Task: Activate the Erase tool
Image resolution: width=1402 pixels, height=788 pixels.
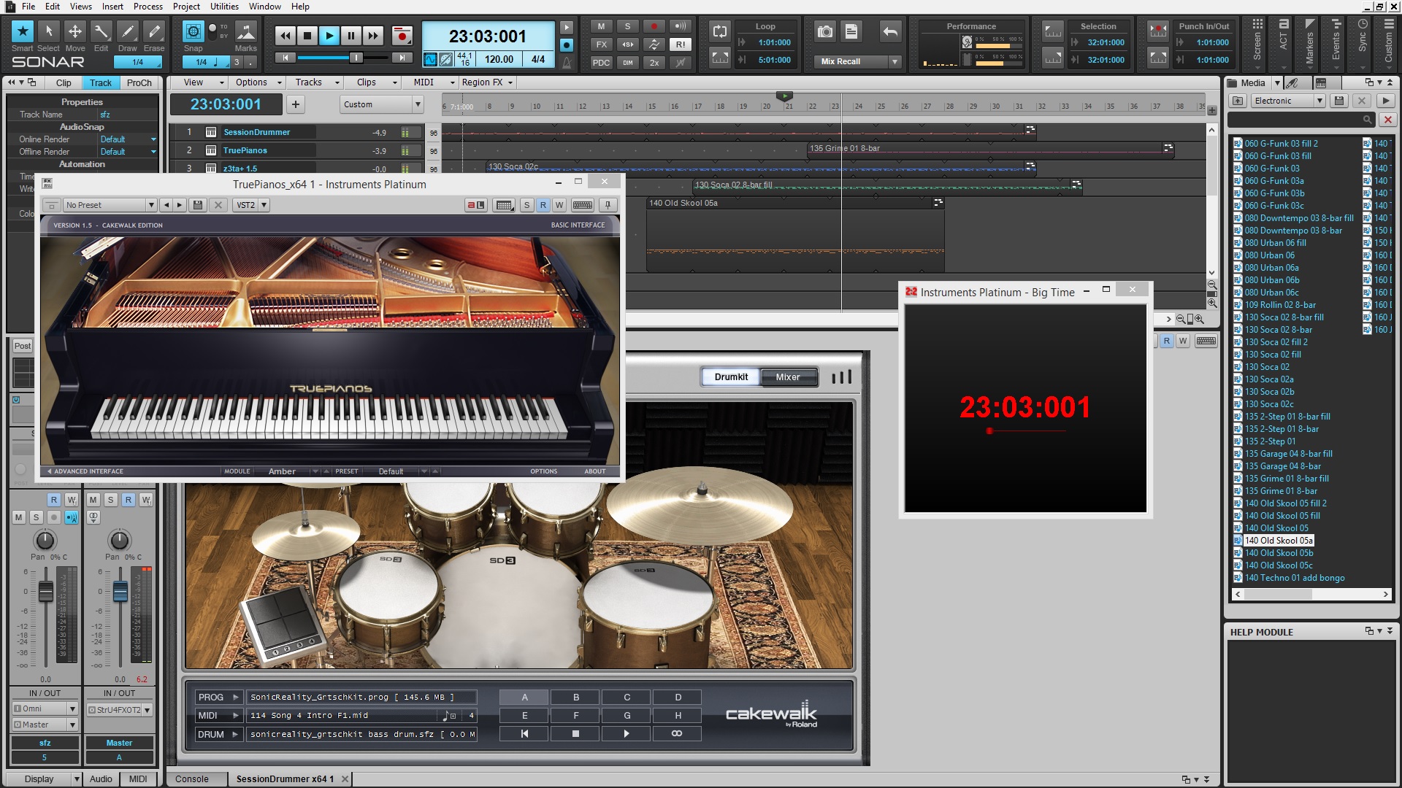Action: coord(154,33)
